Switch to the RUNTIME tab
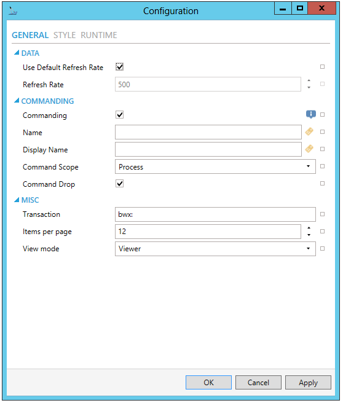Screen dimensions: 343x403 [x=99, y=35]
